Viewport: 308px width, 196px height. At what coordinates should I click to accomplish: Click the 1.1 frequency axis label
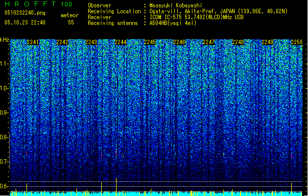coord(4,64)
